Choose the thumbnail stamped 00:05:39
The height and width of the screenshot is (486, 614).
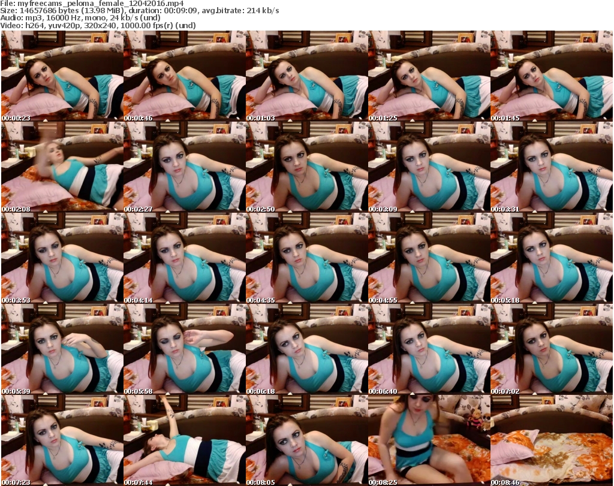(x=62, y=349)
